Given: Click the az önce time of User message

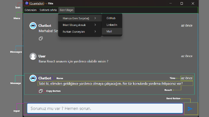Looking at the screenshot, I should pos(187,56).
